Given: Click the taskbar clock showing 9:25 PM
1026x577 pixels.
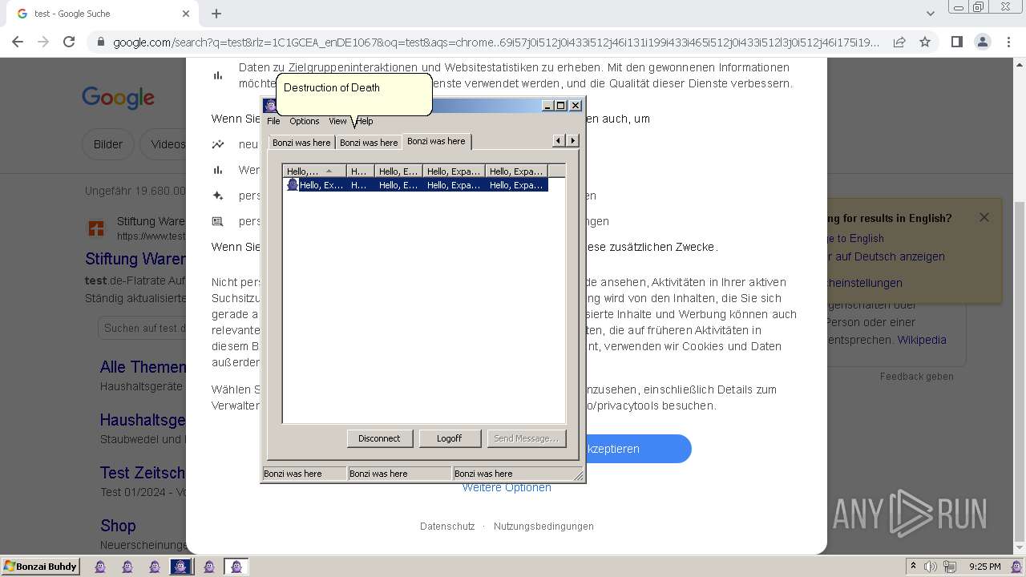Looking at the screenshot, I should pos(985,567).
